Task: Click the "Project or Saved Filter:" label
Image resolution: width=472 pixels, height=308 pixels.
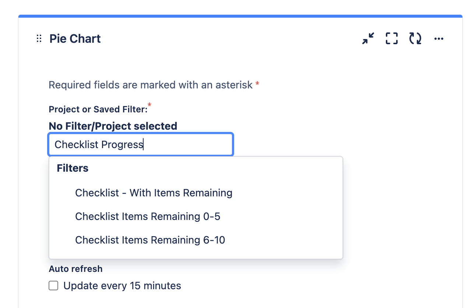Action: click(98, 109)
